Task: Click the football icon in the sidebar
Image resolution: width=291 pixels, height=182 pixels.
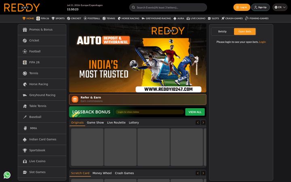Action: tap(25, 51)
